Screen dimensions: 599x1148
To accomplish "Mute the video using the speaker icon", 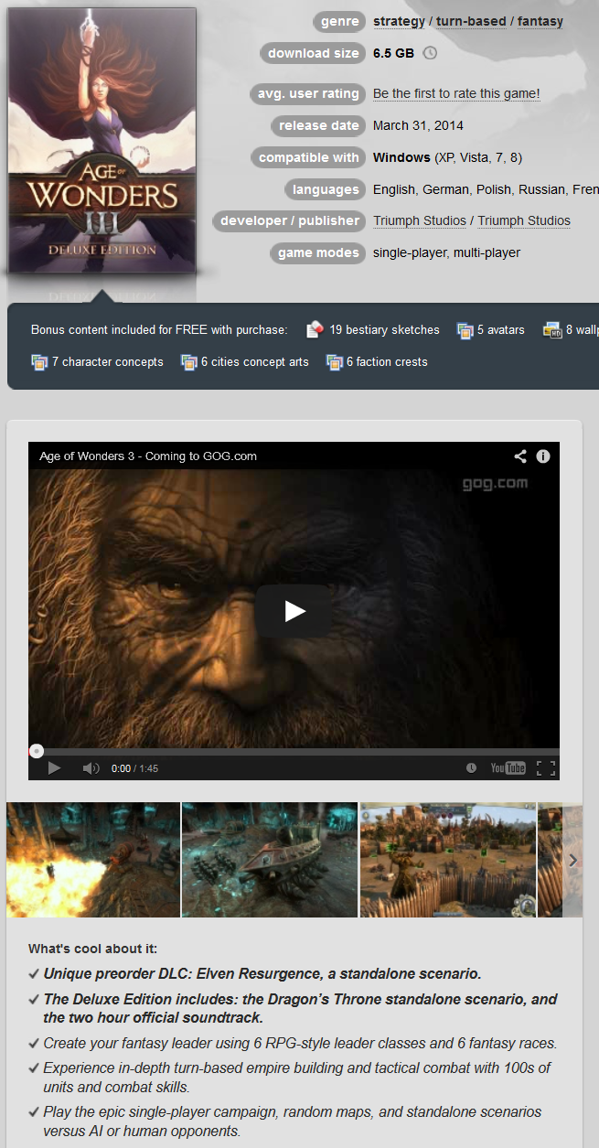I will click(91, 768).
